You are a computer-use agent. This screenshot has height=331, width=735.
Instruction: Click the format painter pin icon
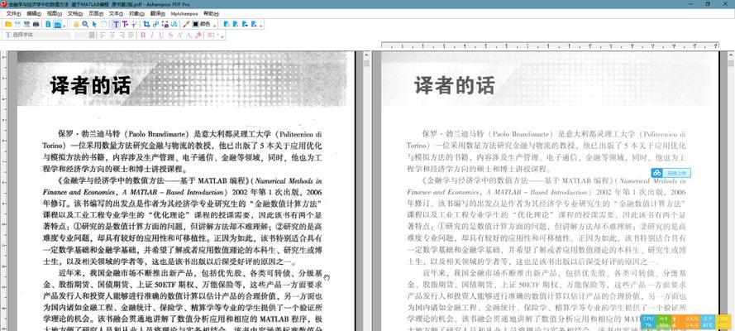pyautogui.click(x=198, y=35)
